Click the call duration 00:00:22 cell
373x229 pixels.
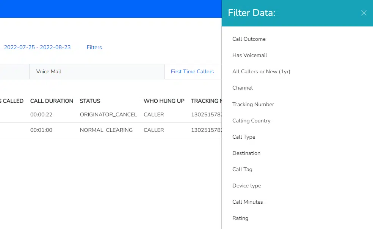[x=41, y=115]
